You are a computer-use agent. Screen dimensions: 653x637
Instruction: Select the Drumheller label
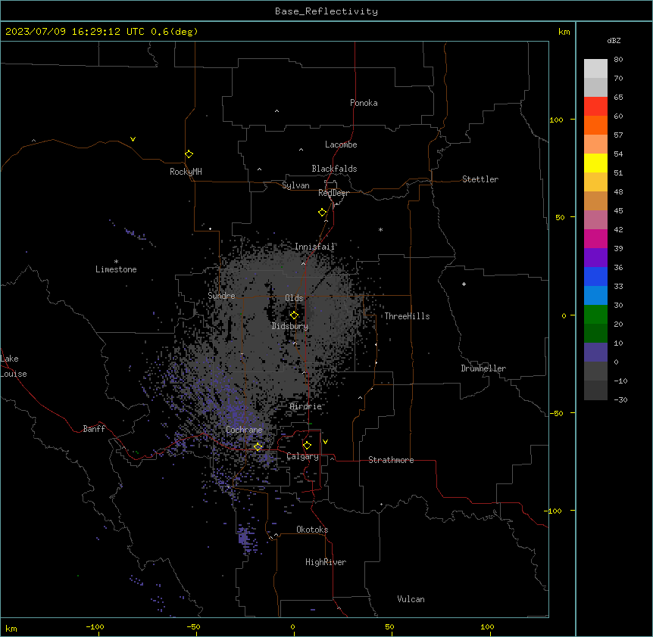click(483, 368)
